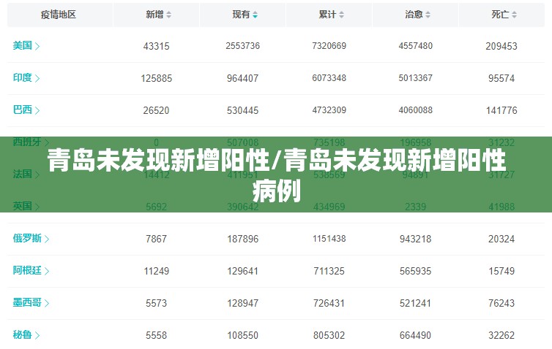Select the 俄罗斯 deaths value 20324
The height and width of the screenshot is (349, 552).
(501, 239)
